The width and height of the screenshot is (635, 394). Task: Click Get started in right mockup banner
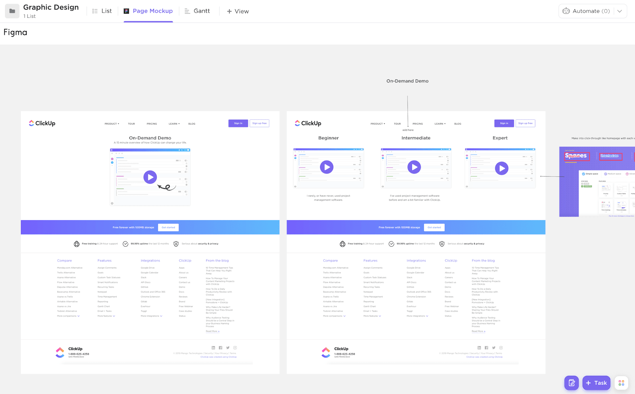tap(434, 227)
